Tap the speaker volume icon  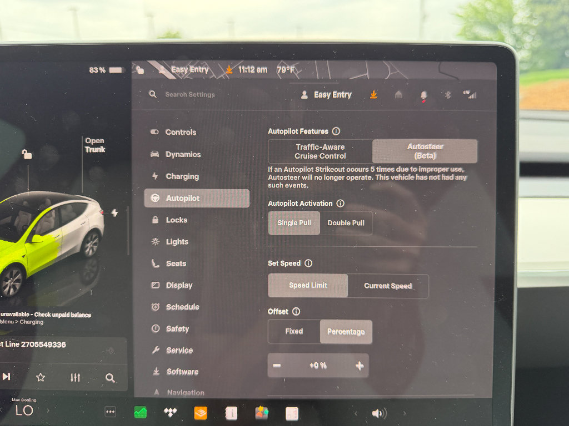point(379,413)
